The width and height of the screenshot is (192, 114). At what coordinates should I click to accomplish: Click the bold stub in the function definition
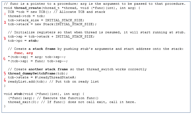18,94
